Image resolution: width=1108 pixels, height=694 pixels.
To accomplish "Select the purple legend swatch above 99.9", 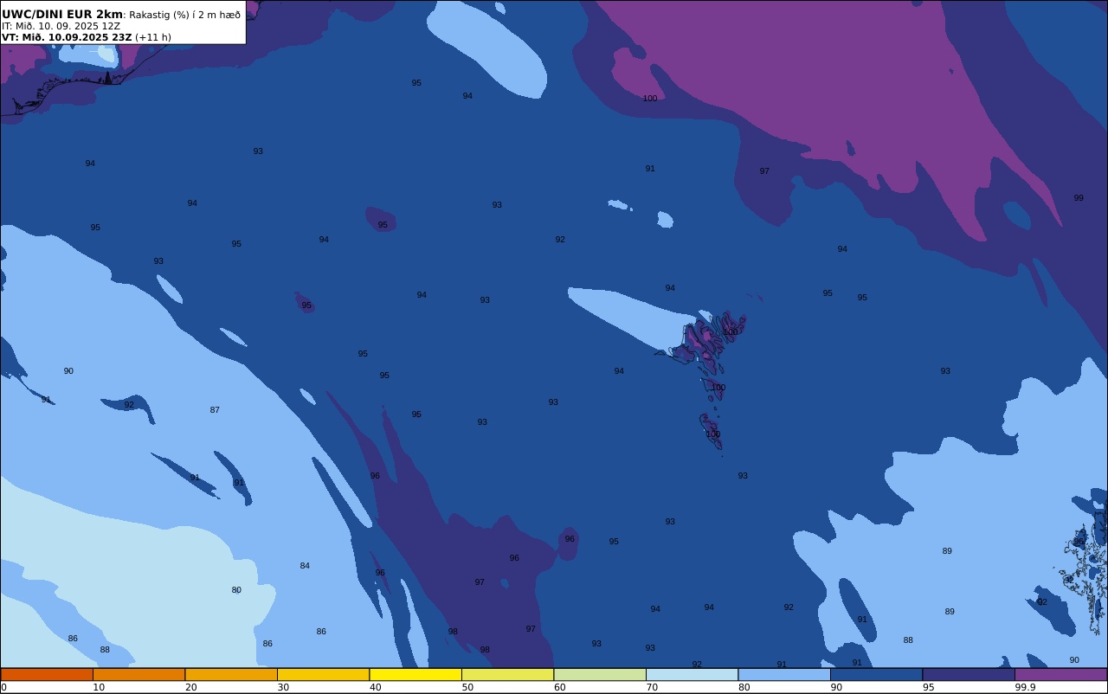I will [1060, 674].
